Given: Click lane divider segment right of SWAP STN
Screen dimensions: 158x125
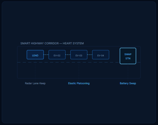Looking at the screenshot, I should click(138, 62).
